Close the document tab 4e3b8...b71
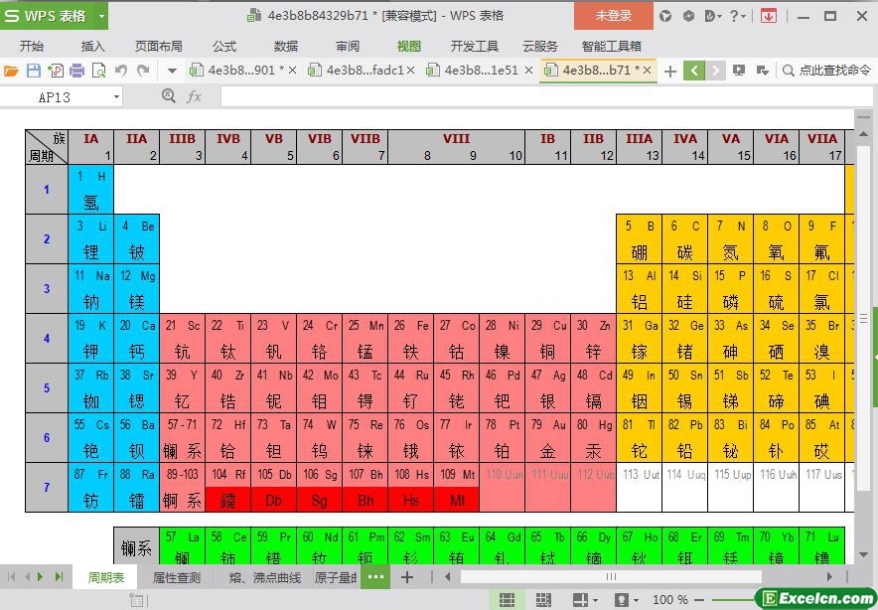This screenshot has width=878, height=610. pos(647,71)
